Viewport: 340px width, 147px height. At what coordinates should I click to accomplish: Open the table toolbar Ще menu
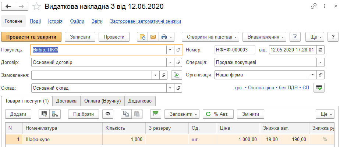[325, 114]
